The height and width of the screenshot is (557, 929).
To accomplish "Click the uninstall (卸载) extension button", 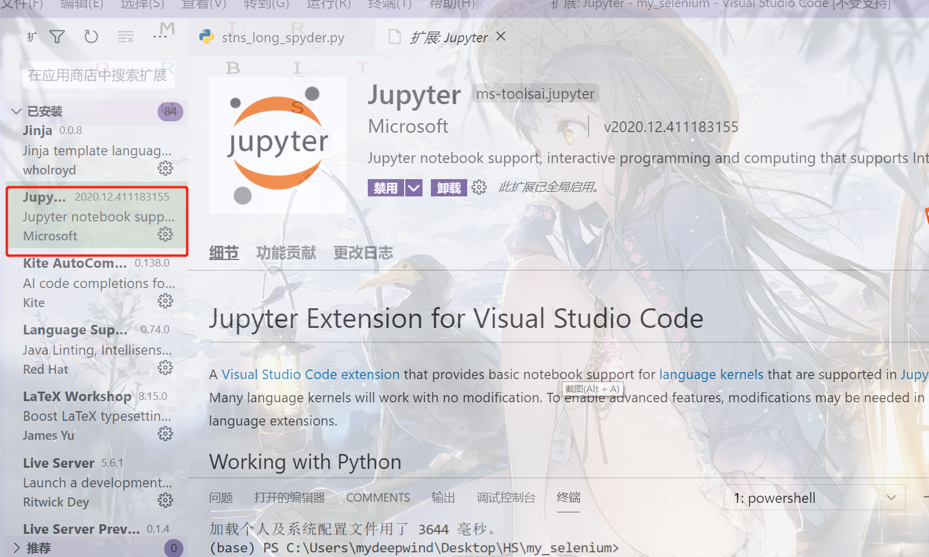I will click(x=449, y=188).
